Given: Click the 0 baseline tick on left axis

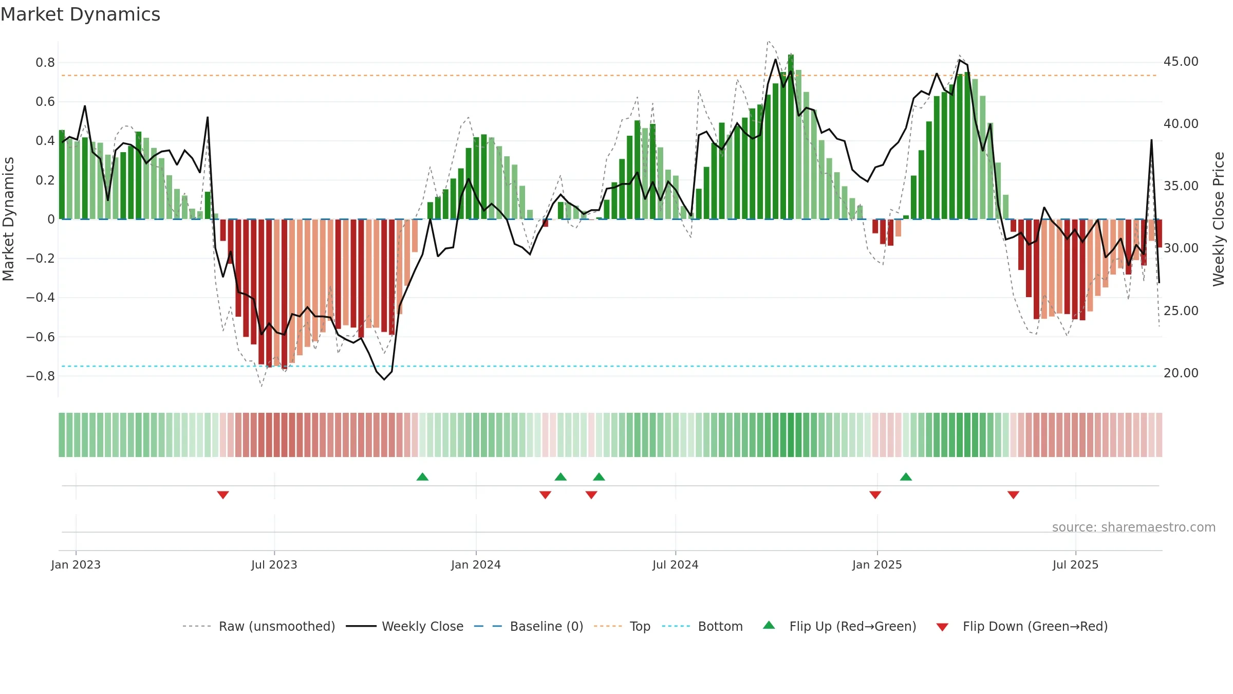Looking at the screenshot, I should [x=51, y=220].
